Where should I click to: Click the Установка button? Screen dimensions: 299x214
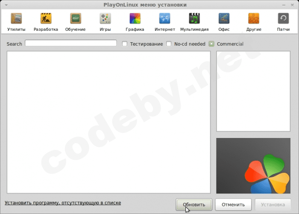pos(273,205)
